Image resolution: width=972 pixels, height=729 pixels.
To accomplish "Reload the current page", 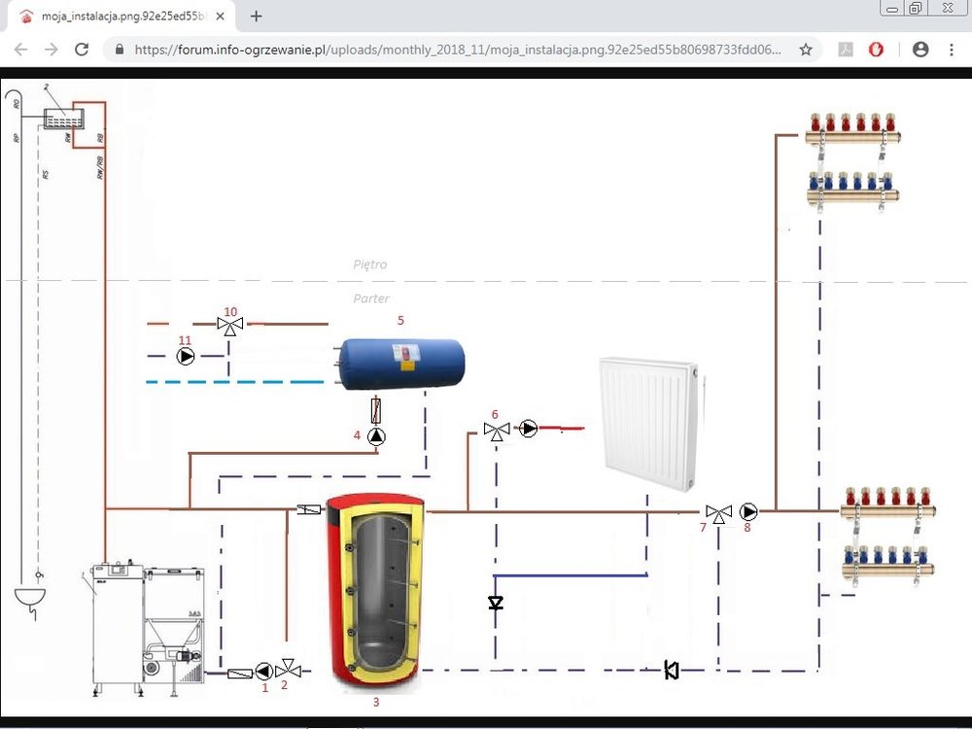I will 82,50.
